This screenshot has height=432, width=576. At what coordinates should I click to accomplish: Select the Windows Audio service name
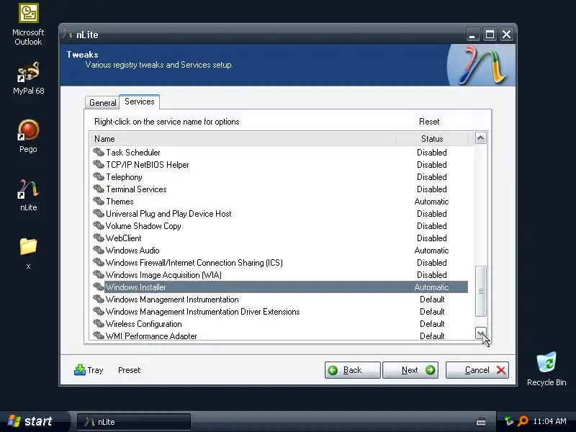(132, 251)
